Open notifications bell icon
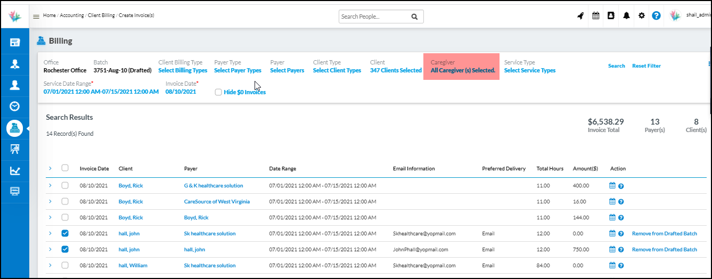Viewport: 712px width, 279px height. (x=626, y=16)
